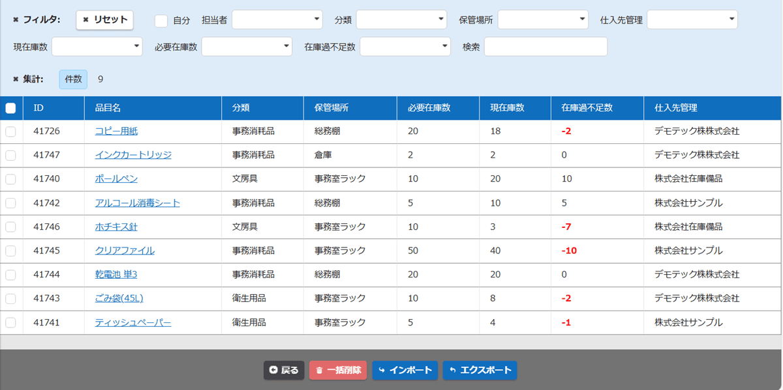Screen dimensions: 783x390
Task: Open the コピー用紙 item link
Action: tap(116, 132)
